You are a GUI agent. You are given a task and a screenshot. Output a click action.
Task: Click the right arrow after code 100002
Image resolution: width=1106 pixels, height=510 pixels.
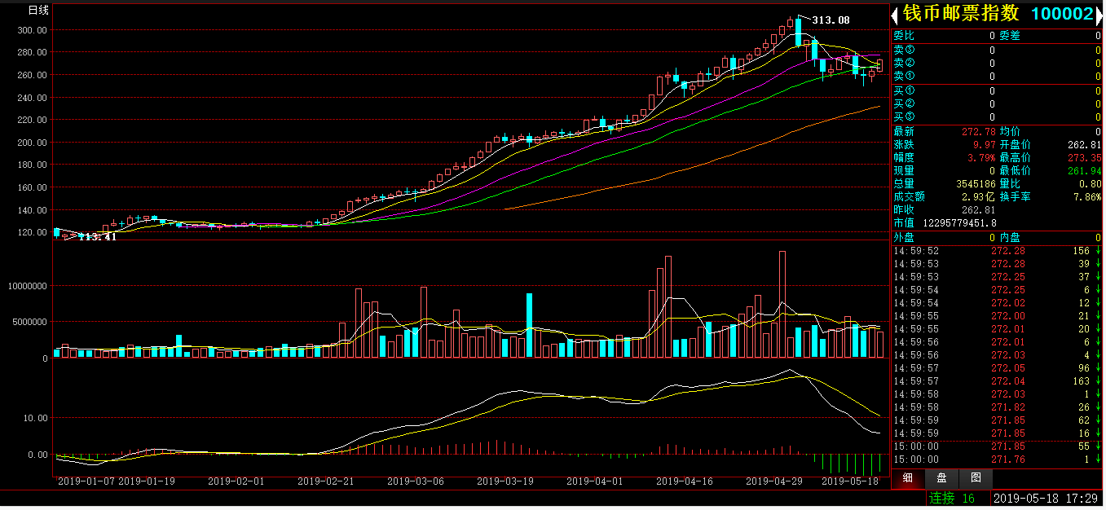coord(1099,15)
